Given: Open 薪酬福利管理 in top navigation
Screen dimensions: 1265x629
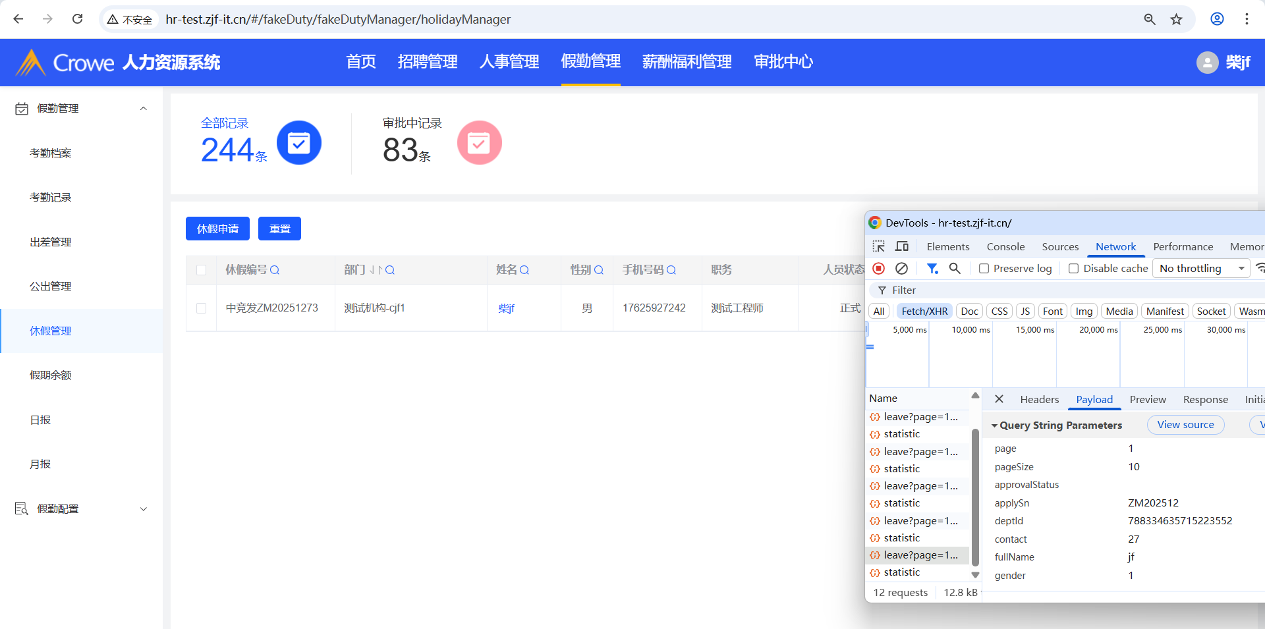Looking at the screenshot, I should click(x=687, y=62).
